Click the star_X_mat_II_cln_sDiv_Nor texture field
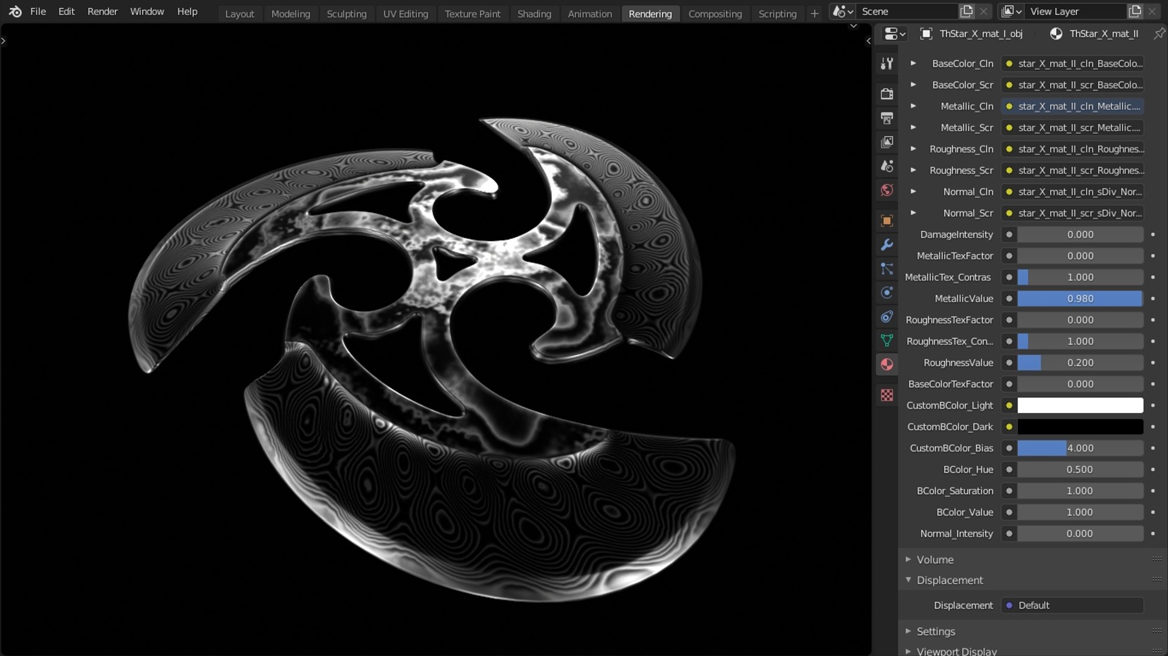Screen dimensions: 1168x656 pos(1072,192)
